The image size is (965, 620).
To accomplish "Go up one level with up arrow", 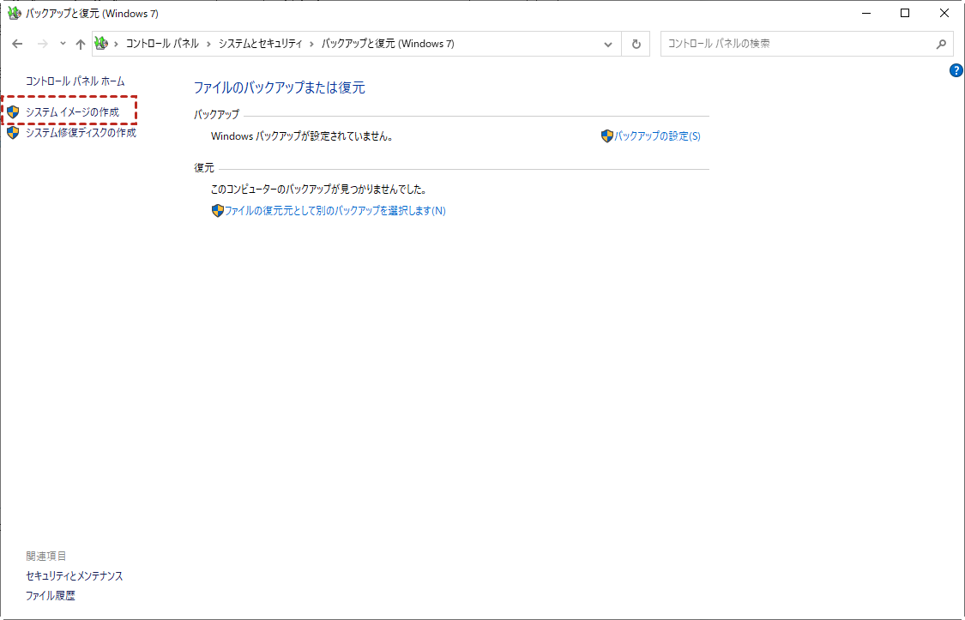I will click(81, 44).
